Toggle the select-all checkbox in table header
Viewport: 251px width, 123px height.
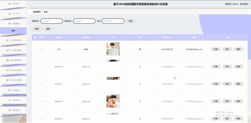tap(35, 38)
